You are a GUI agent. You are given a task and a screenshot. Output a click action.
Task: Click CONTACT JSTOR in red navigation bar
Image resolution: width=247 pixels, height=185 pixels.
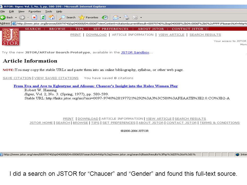[x=188, y=29]
